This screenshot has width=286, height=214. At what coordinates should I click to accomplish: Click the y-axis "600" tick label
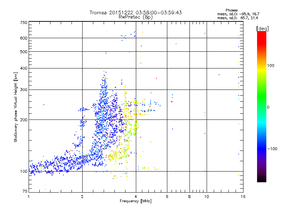(24, 38)
